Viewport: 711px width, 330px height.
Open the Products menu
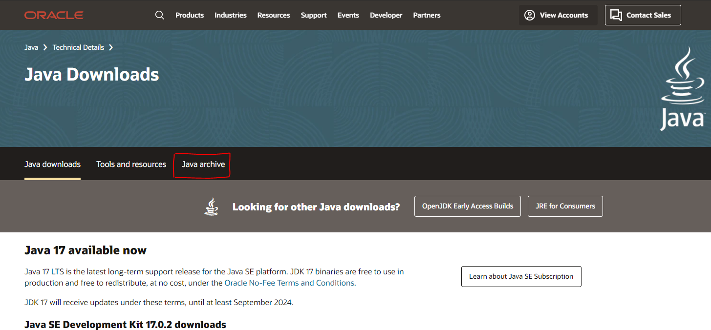pyautogui.click(x=190, y=15)
